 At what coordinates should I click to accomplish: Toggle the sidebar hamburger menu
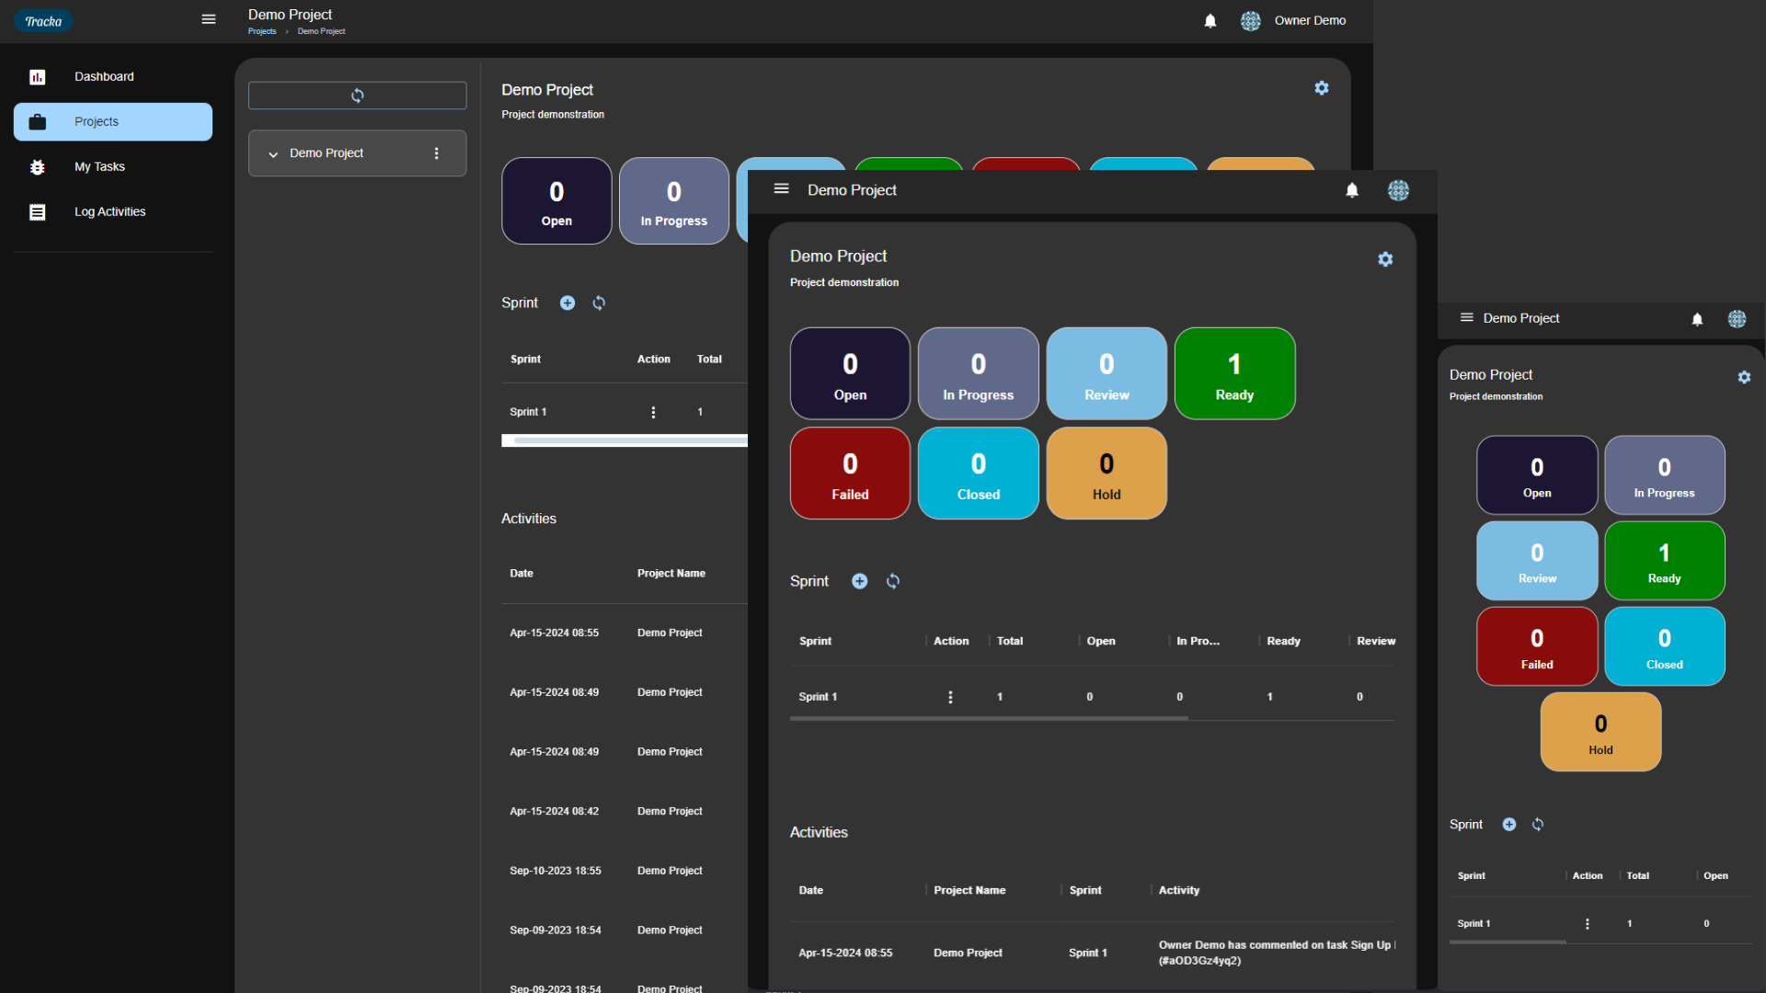209,19
